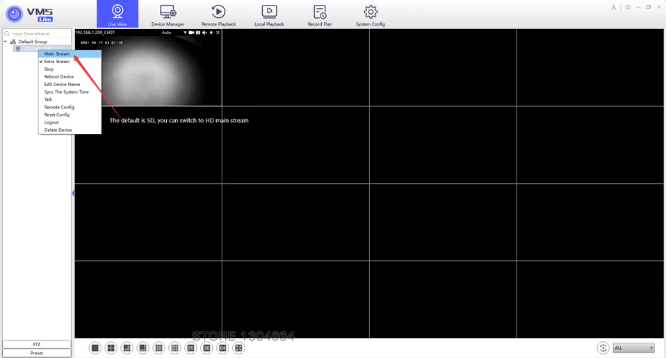The width and height of the screenshot is (666, 358).
Task: Click the cycle/refresh icon beside ALL
Action: [x=603, y=348]
